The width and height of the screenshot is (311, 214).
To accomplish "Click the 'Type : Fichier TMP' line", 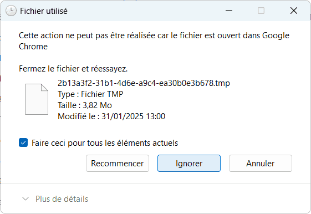I will pyautogui.click(x=90, y=94).
